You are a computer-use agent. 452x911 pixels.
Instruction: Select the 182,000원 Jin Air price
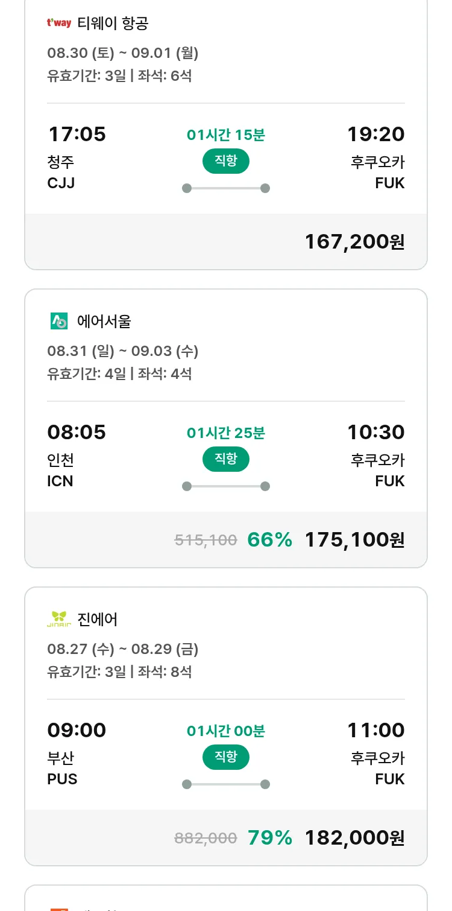coord(354,837)
